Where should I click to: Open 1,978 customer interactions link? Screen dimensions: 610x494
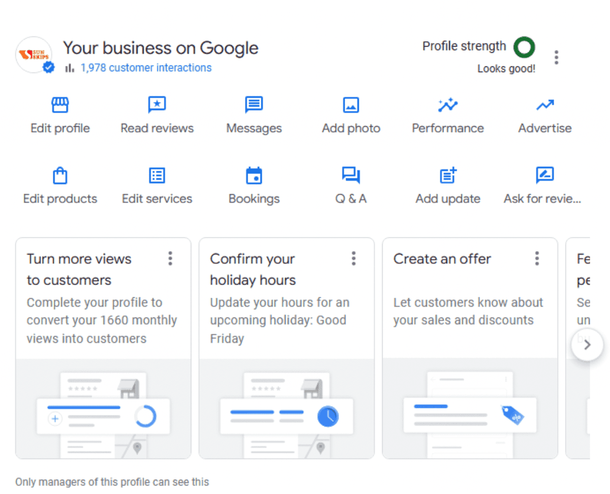point(146,68)
